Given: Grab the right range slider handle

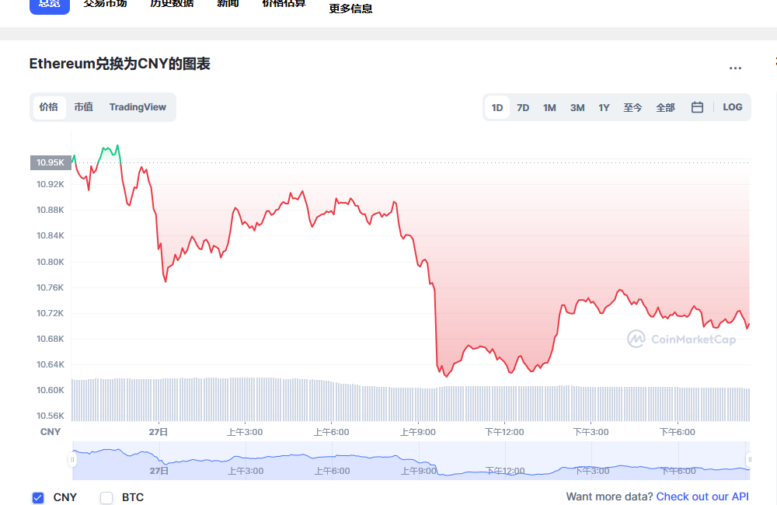Looking at the screenshot, I should tap(749, 460).
